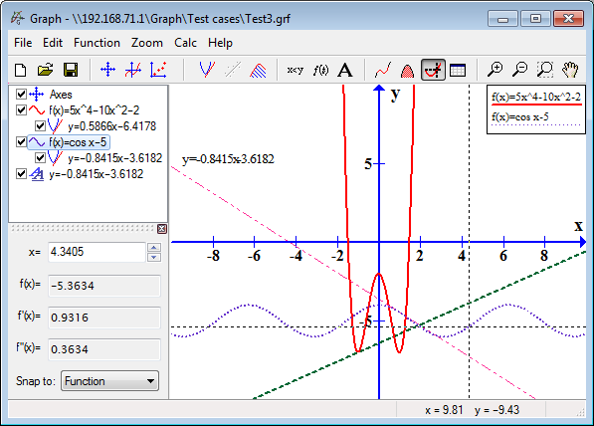Toggle checkbox for tangent y=0.5866x-6.4178
594x426 pixels.
click(40, 125)
